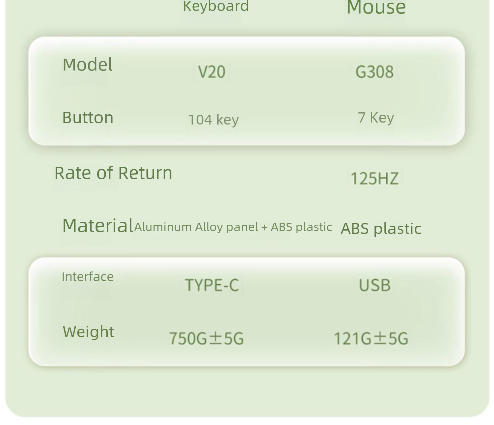This screenshot has height=425, width=494.
Task: Click the 125HZ mouse value
Action: coord(374,179)
